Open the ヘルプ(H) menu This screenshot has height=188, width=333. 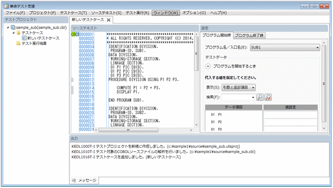(x=218, y=13)
